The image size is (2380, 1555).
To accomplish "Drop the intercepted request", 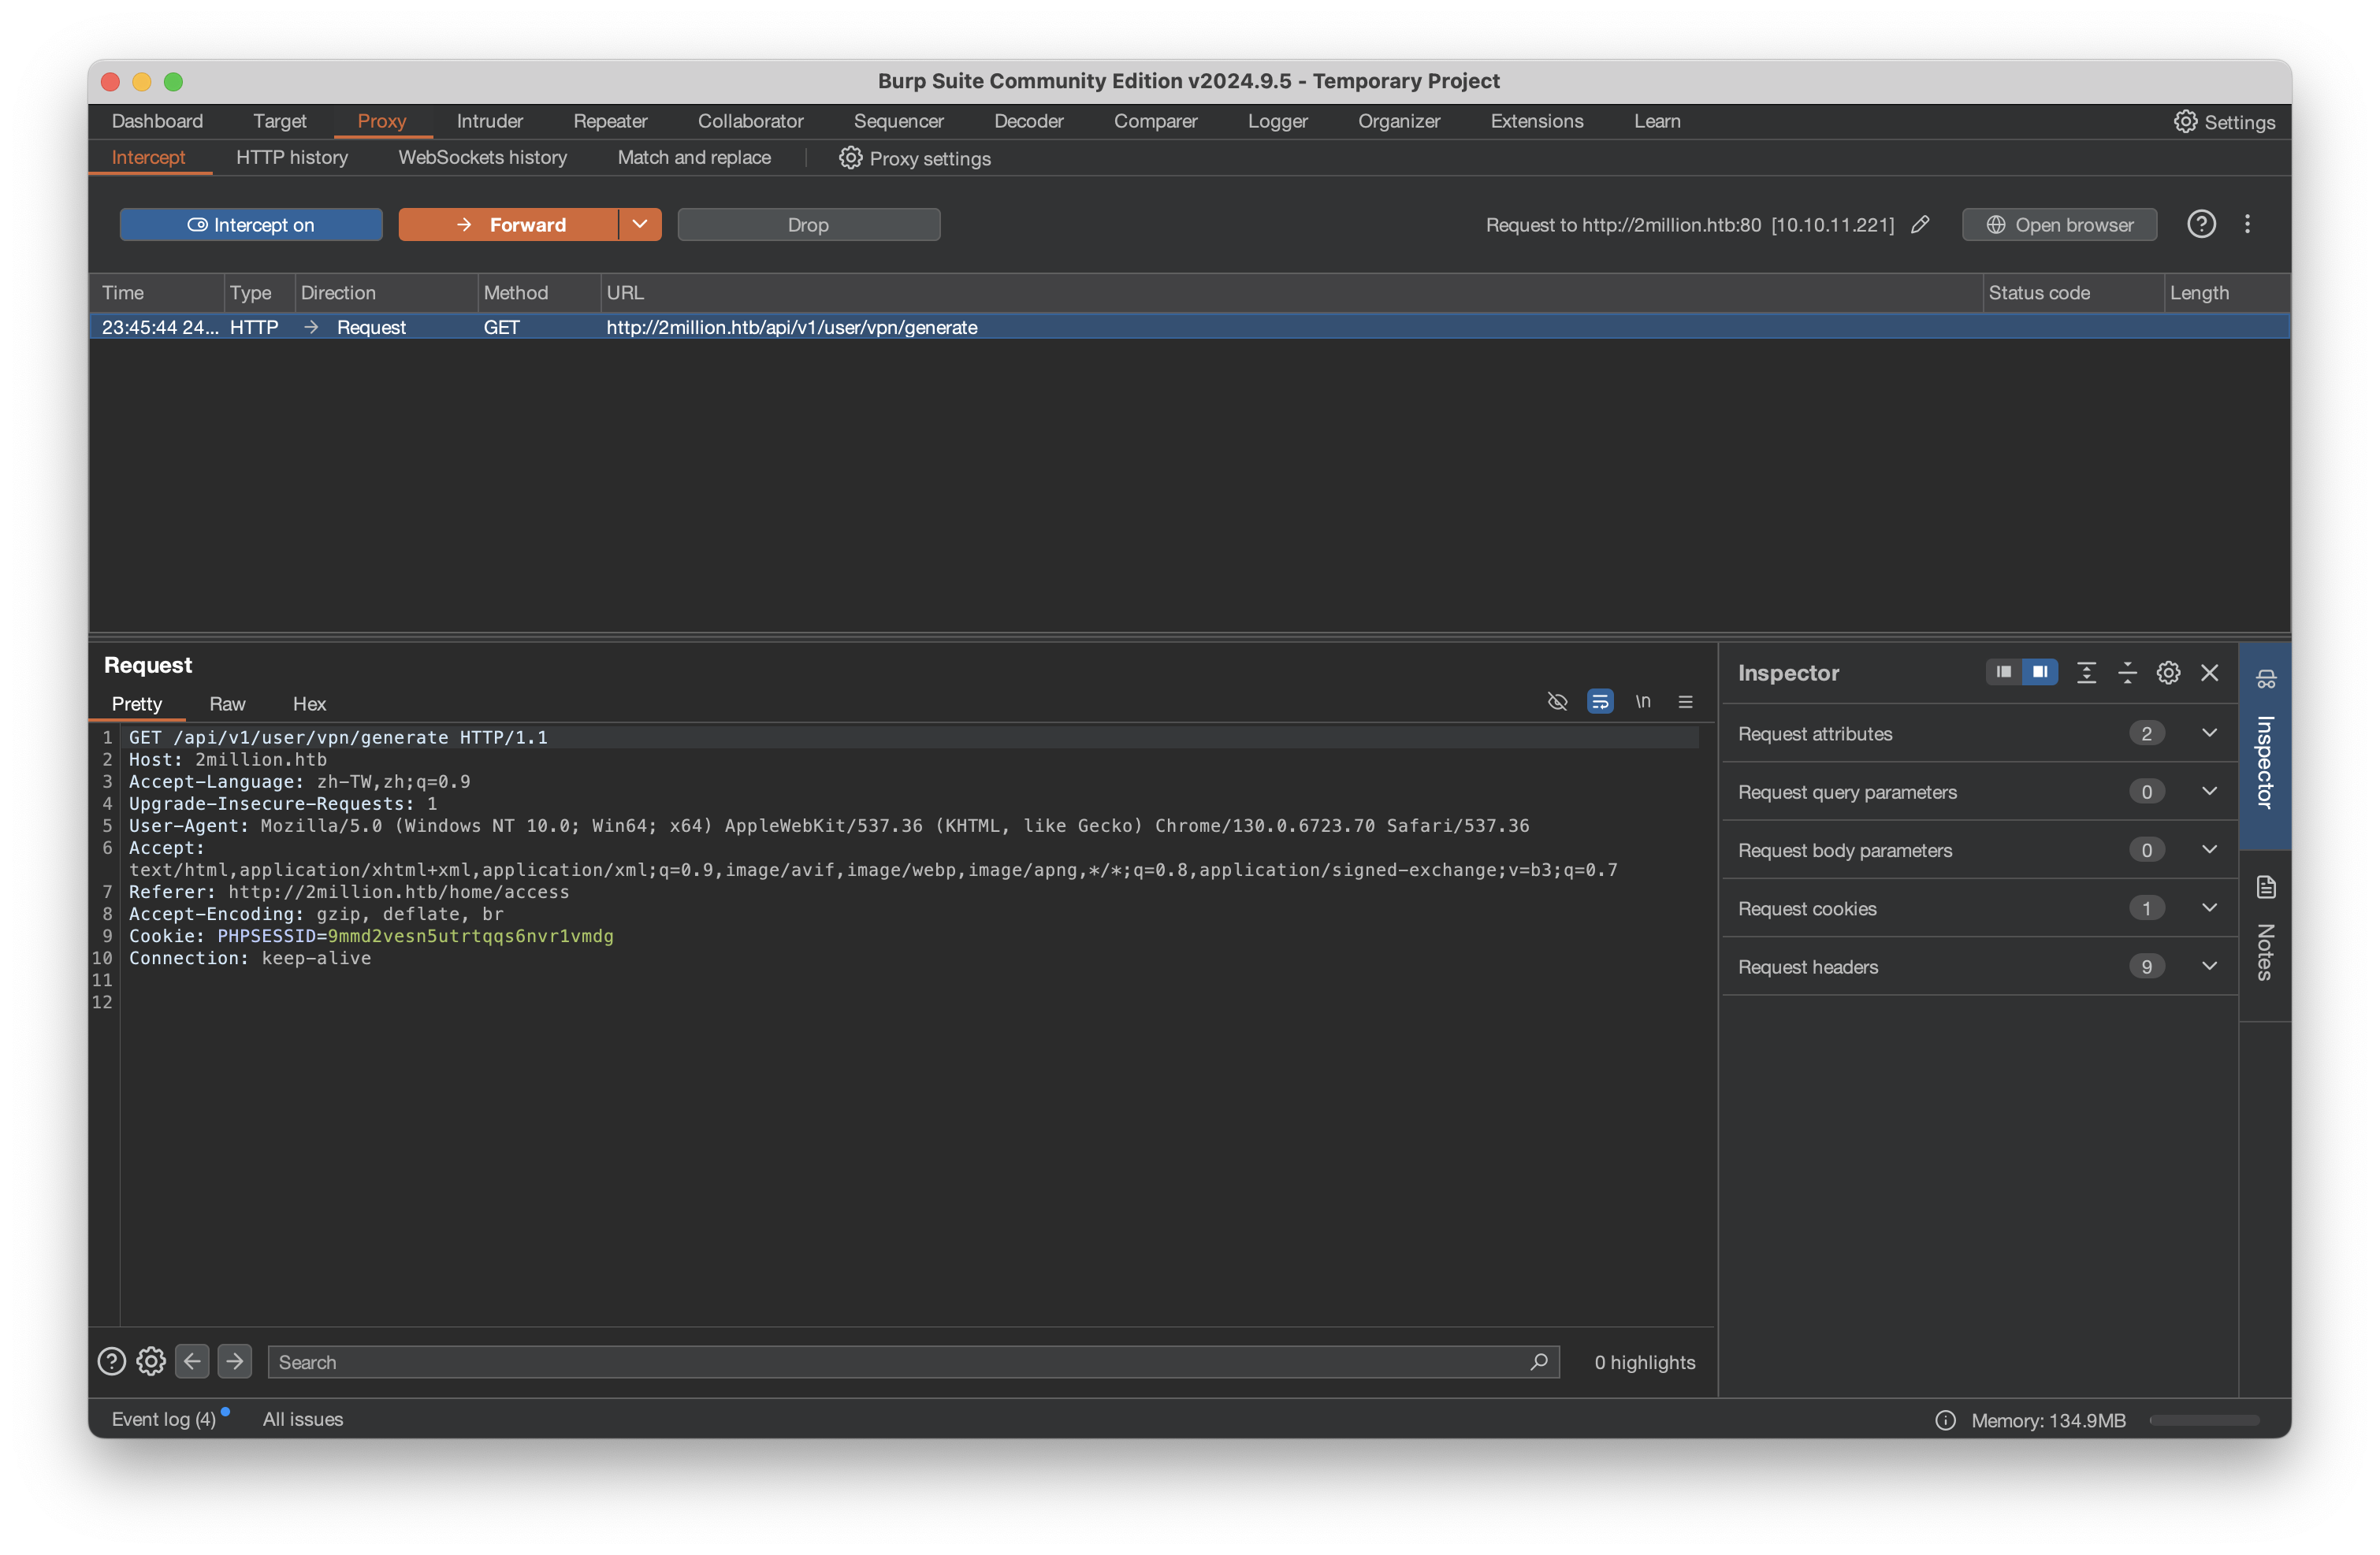I will (808, 225).
